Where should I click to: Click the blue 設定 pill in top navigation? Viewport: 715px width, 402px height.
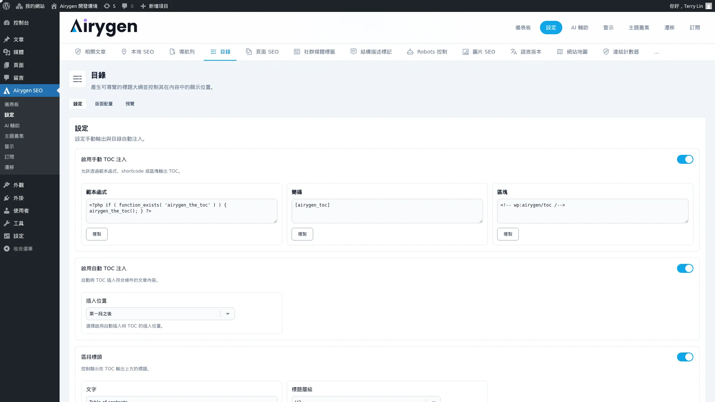point(551,28)
